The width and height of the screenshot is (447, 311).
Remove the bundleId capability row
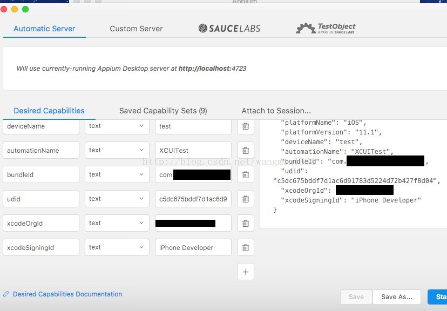click(x=246, y=174)
